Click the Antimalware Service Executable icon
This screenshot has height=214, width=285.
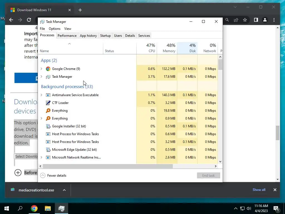(x=48, y=95)
